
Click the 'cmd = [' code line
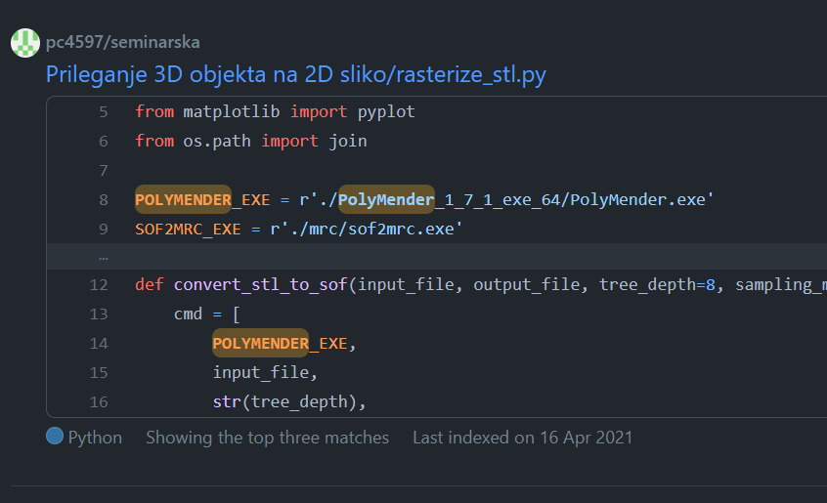[207, 314]
